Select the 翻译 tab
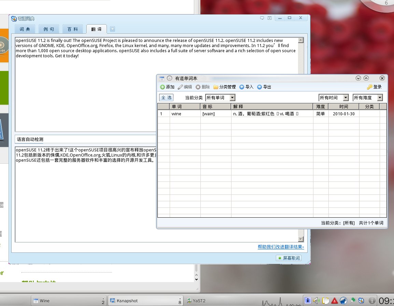This screenshot has width=394, height=306. (97, 29)
